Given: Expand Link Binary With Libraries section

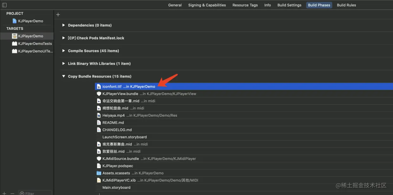Looking at the screenshot, I should (64, 64).
